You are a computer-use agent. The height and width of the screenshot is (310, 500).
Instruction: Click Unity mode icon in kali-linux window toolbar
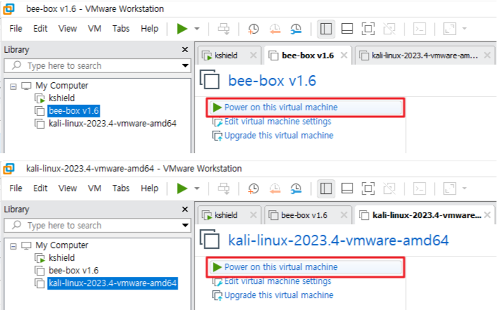click(389, 188)
